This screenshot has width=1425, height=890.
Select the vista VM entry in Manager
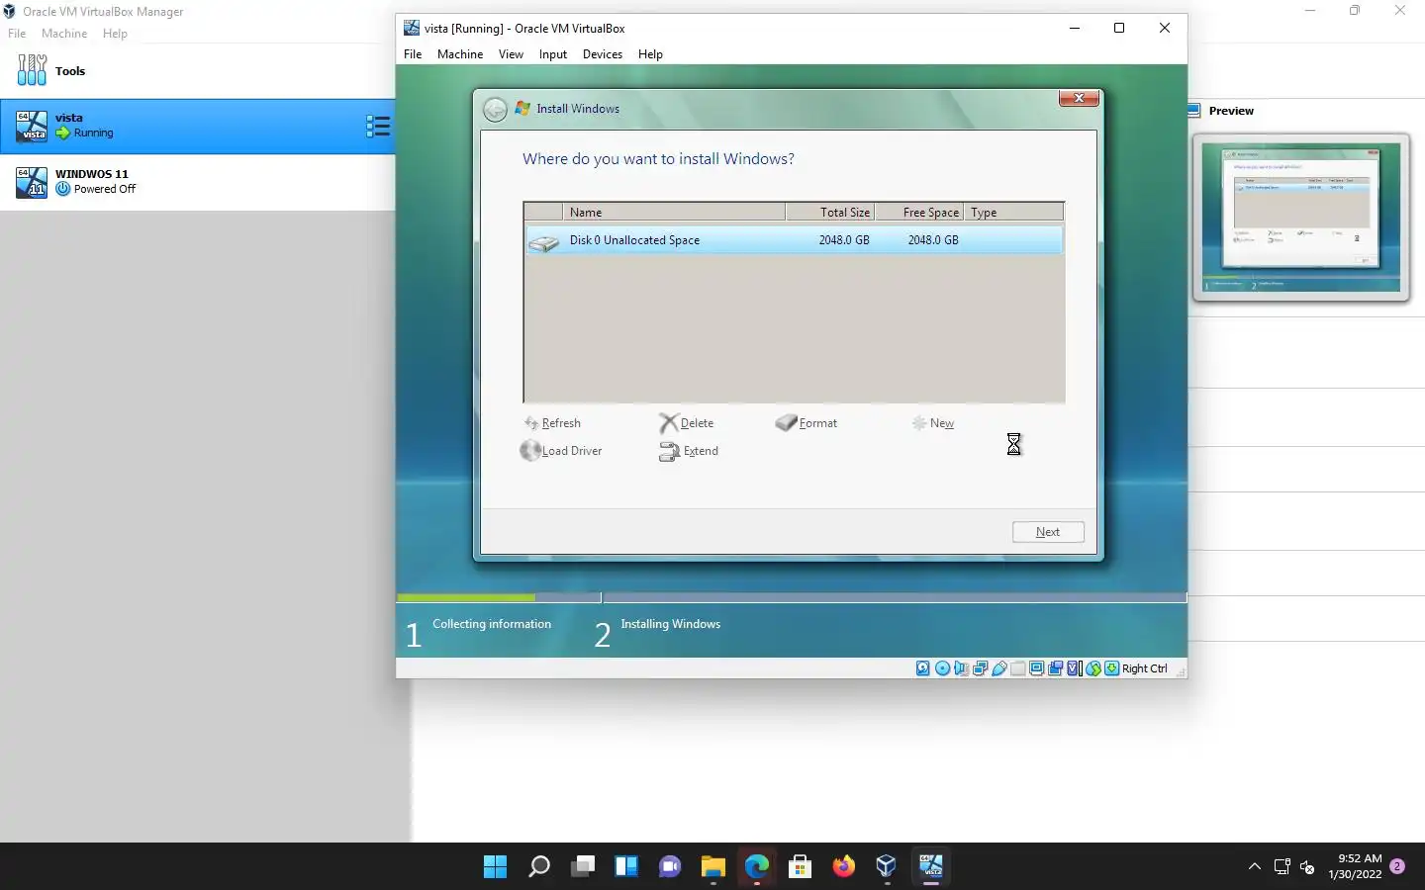point(198,126)
